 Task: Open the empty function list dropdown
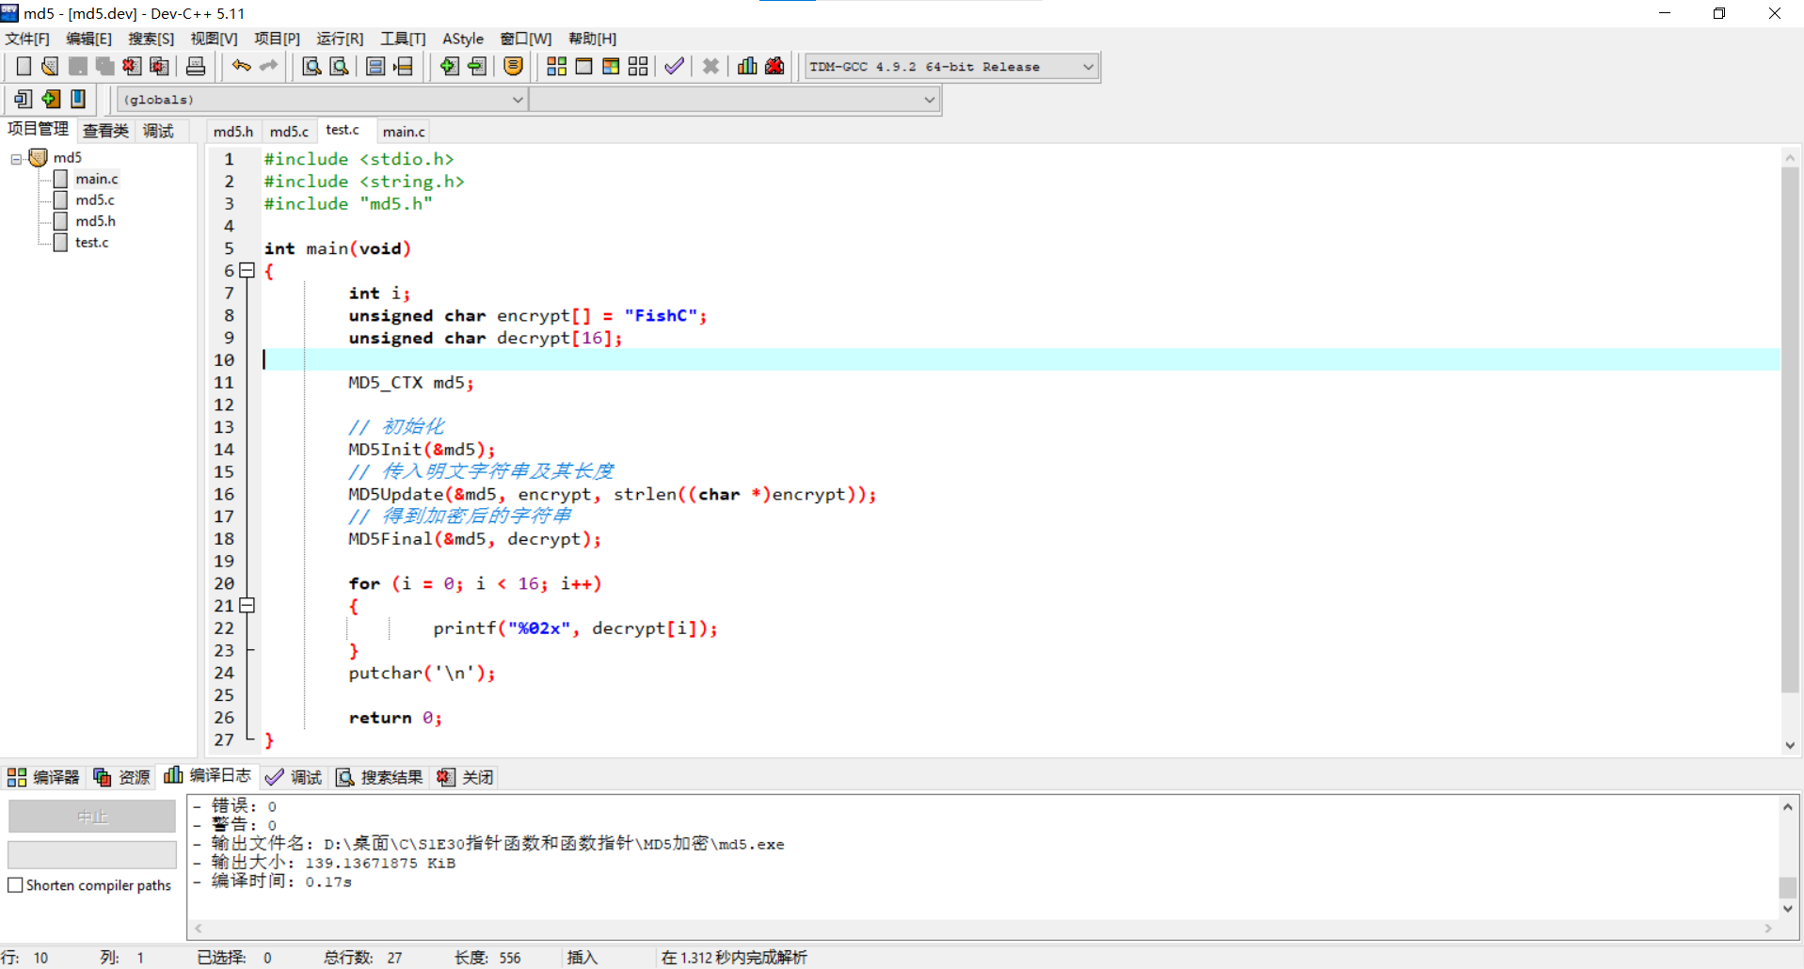[x=930, y=100]
